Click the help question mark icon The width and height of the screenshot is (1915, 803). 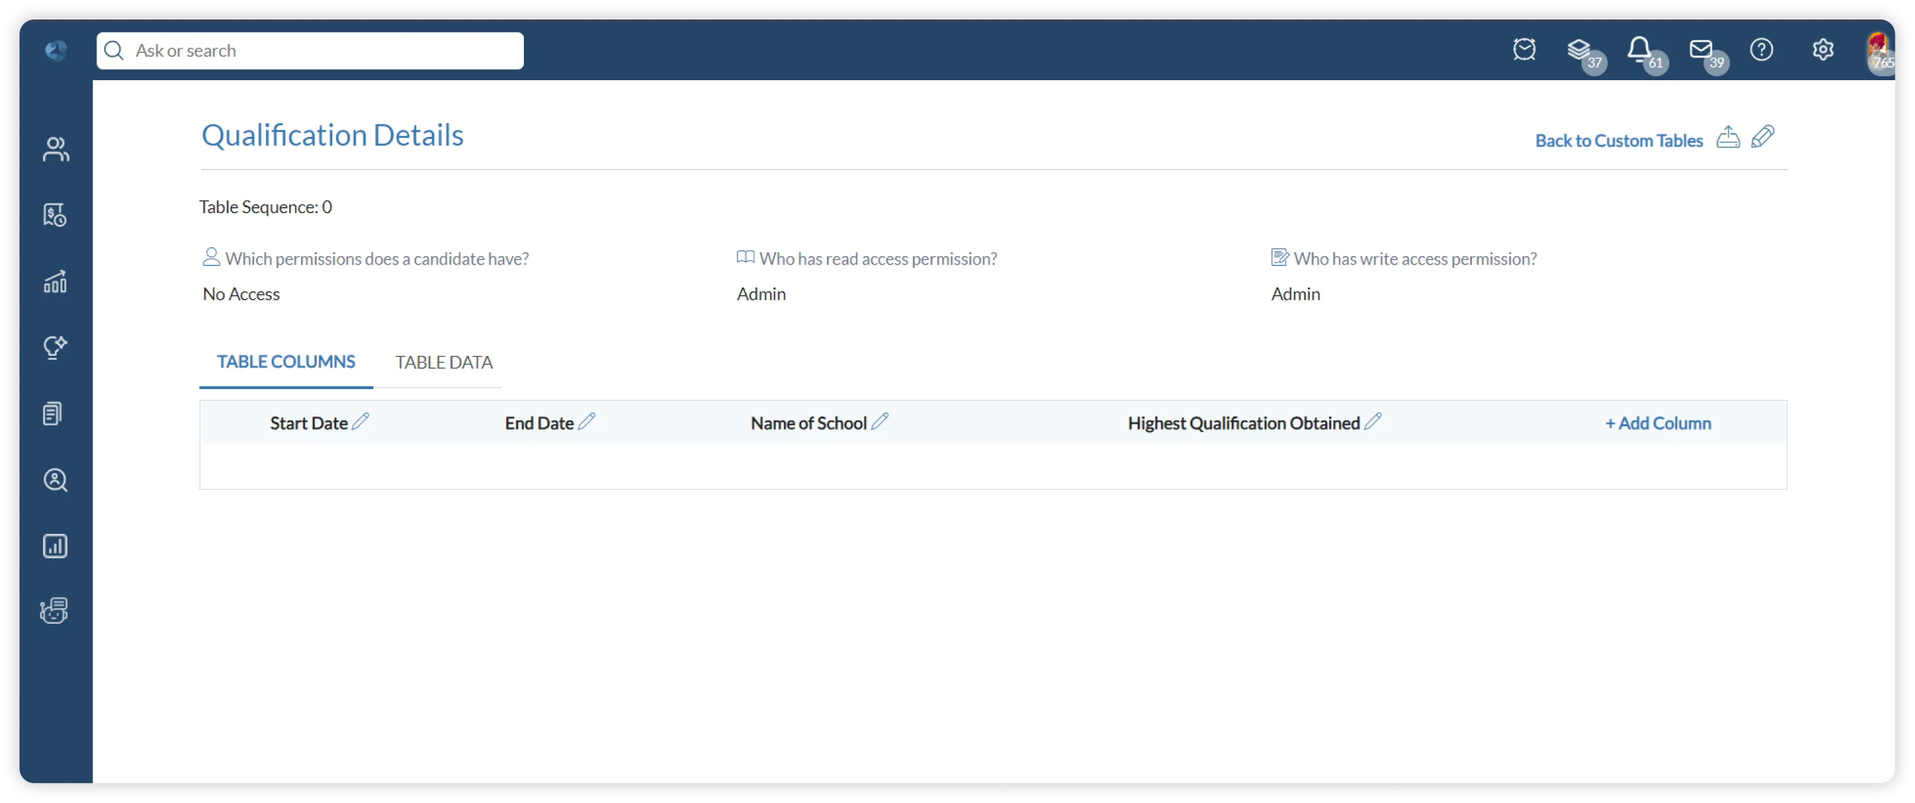(1761, 50)
